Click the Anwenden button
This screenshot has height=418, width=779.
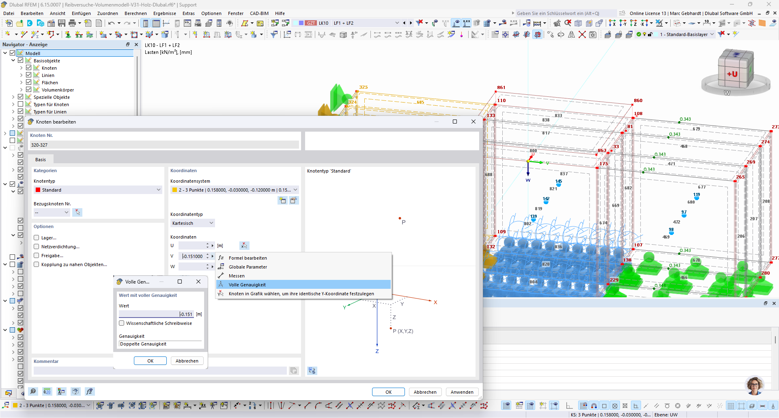click(462, 392)
